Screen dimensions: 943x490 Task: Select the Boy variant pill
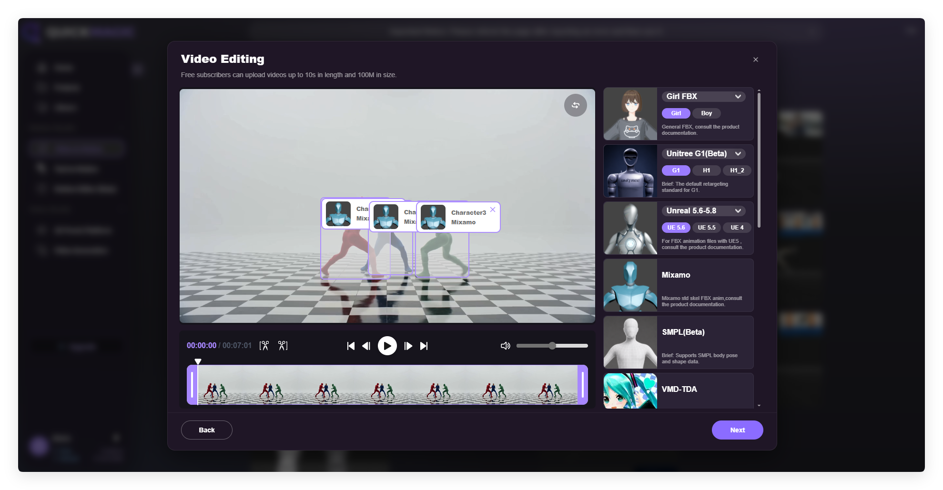point(706,113)
